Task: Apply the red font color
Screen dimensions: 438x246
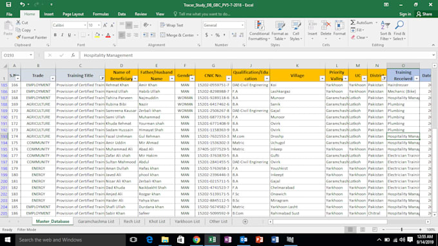Action: click(108, 35)
